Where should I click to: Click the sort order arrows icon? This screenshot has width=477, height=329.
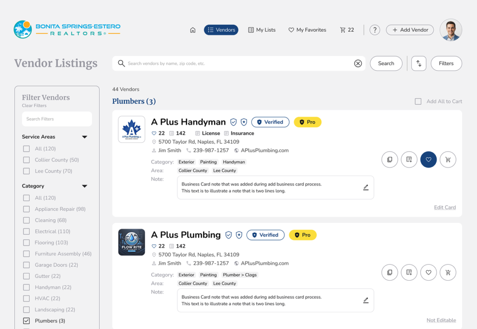419,63
